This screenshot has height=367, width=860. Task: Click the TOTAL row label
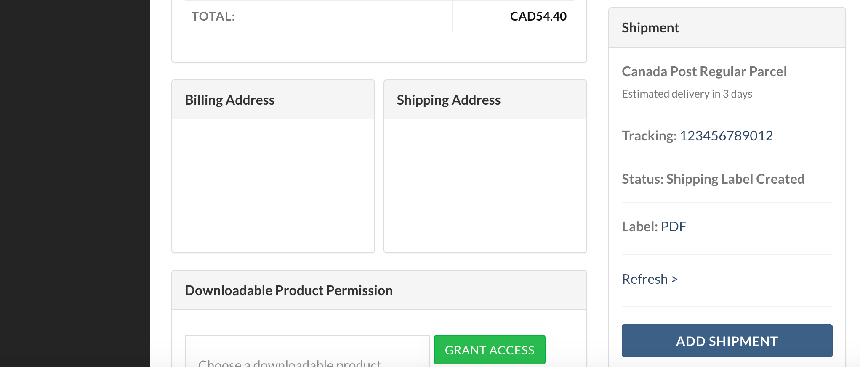pyautogui.click(x=213, y=16)
